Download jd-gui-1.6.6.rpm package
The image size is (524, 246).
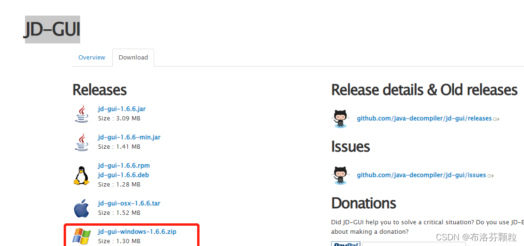[124, 166]
